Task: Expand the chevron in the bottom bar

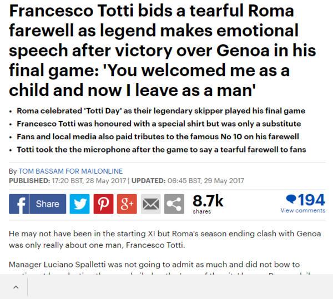Action: point(16,287)
